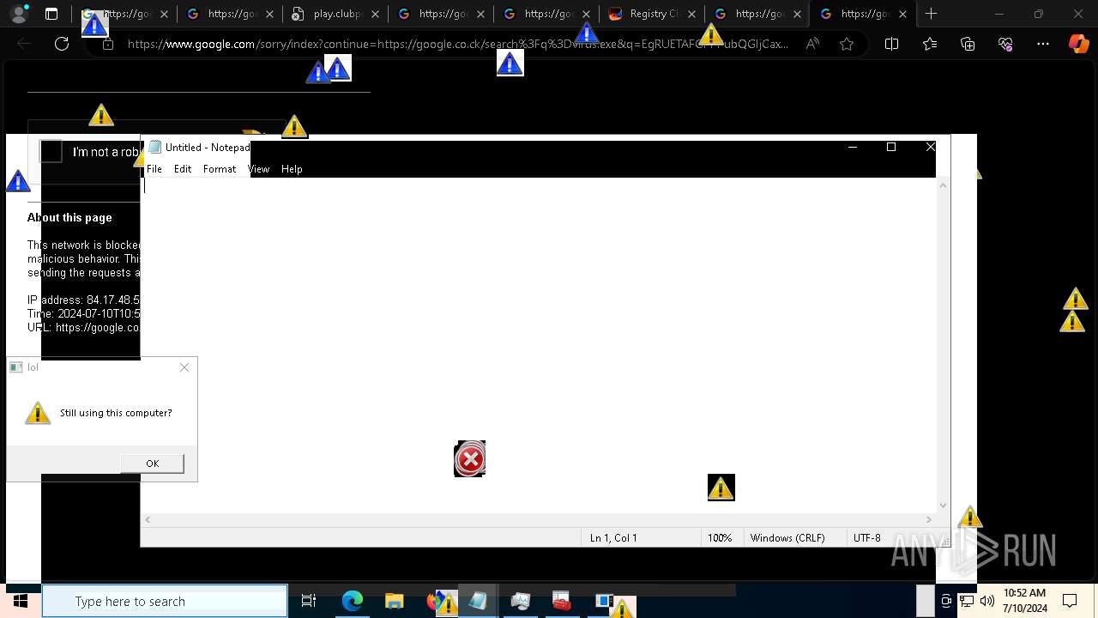Open Edge split screen icon
The height and width of the screenshot is (618, 1098).
click(x=891, y=44)
